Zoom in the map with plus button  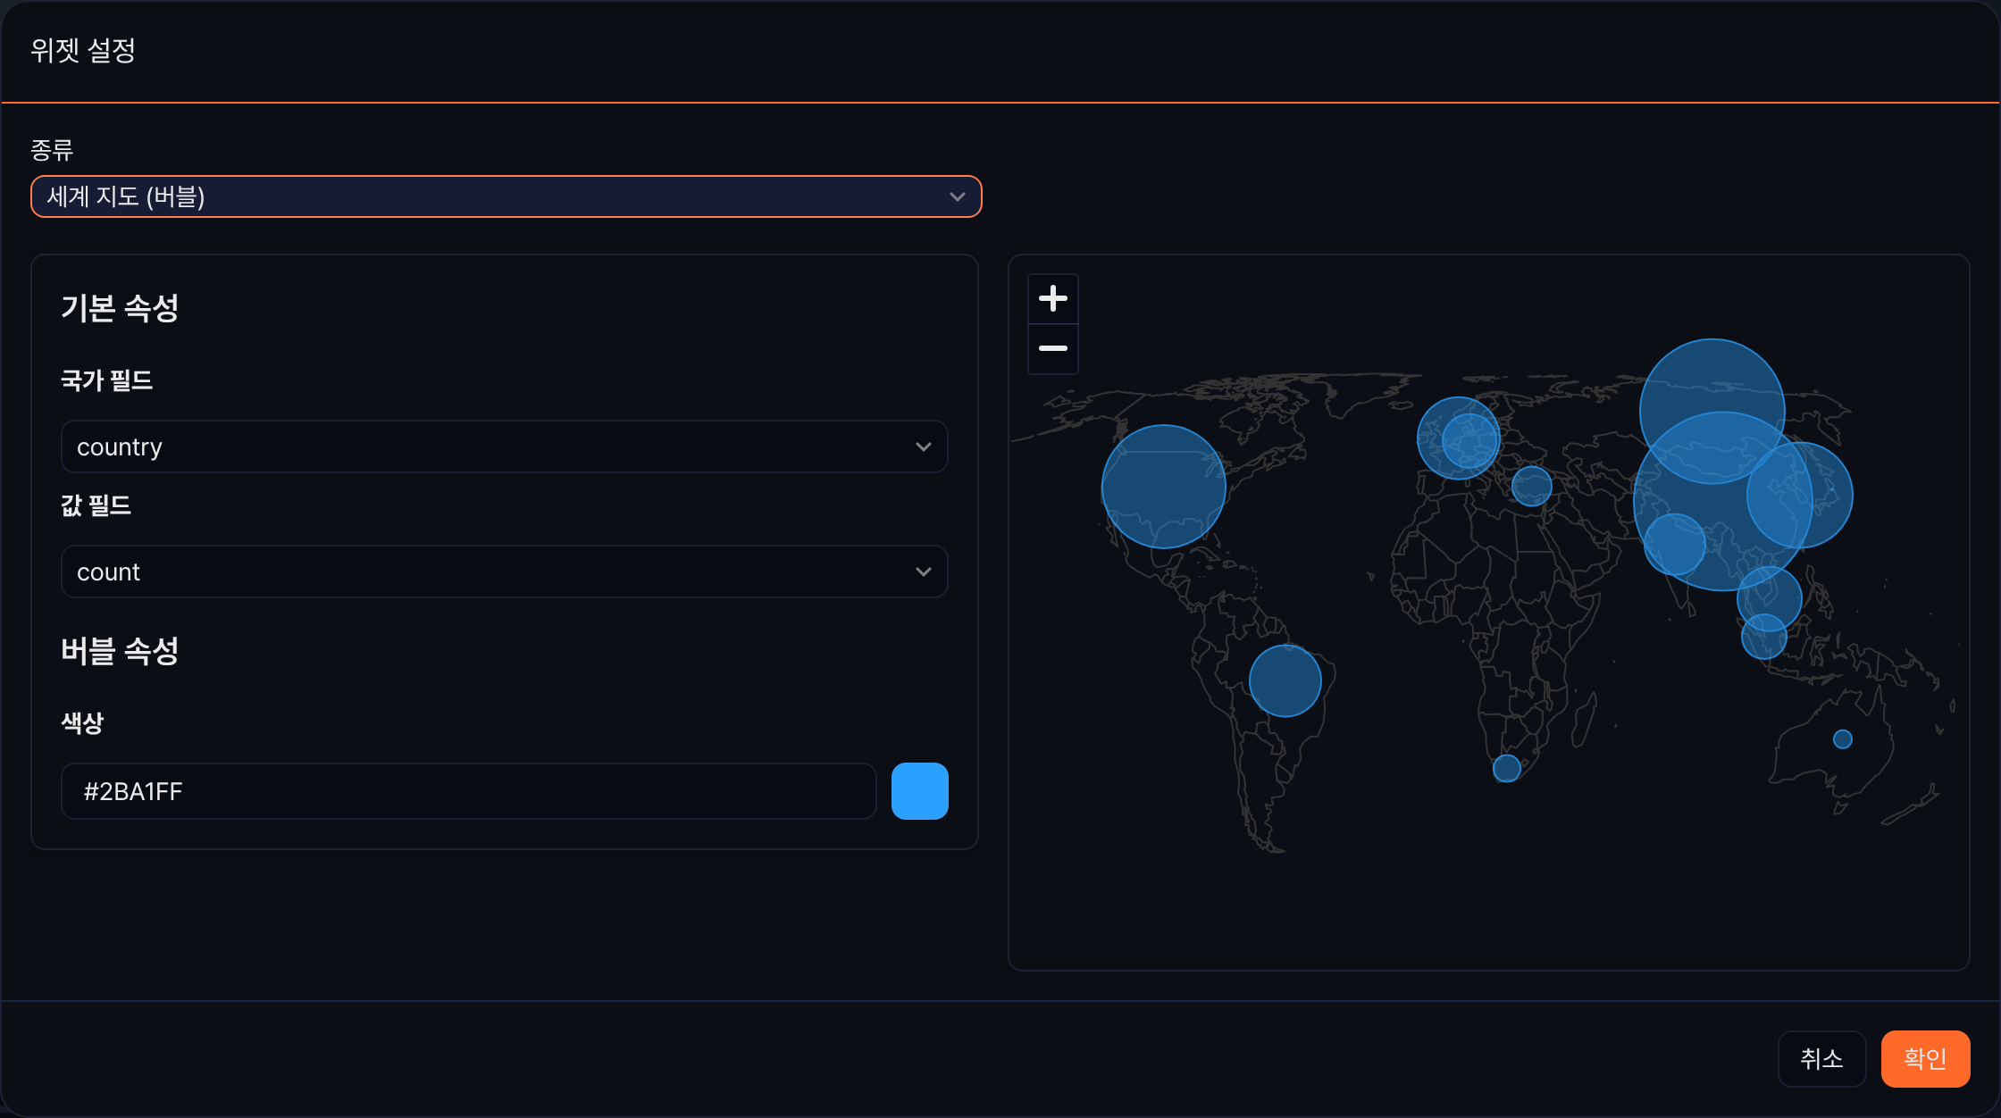click(1053, 299)
